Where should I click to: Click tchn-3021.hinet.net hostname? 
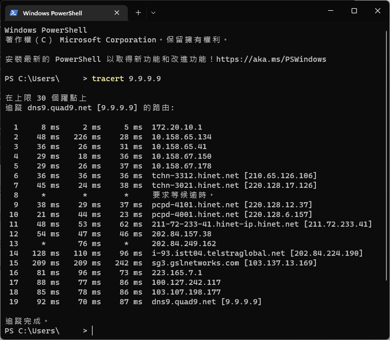point(195,185)
